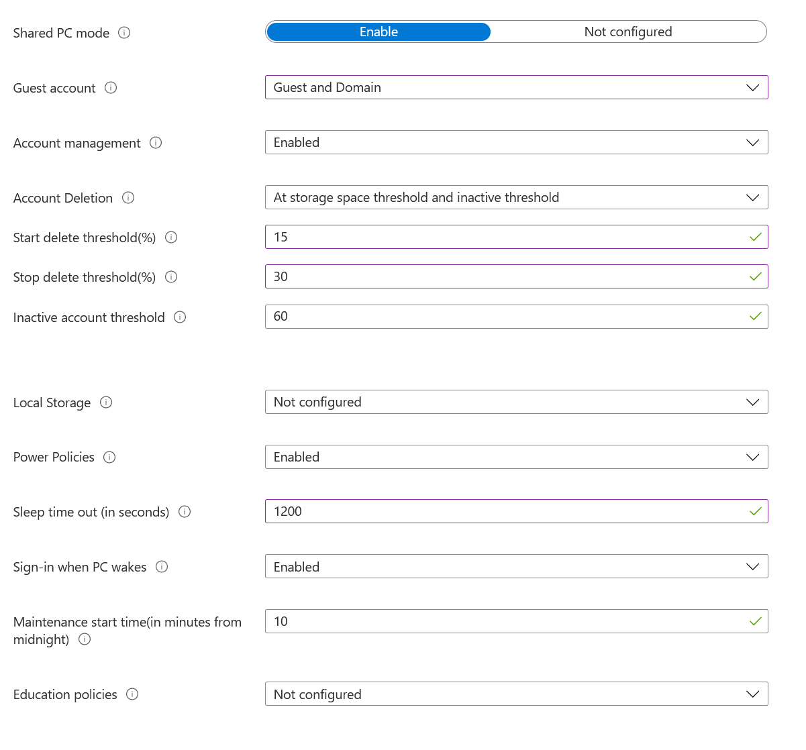Set Shared PC mode to Enable

pos(379,32)
